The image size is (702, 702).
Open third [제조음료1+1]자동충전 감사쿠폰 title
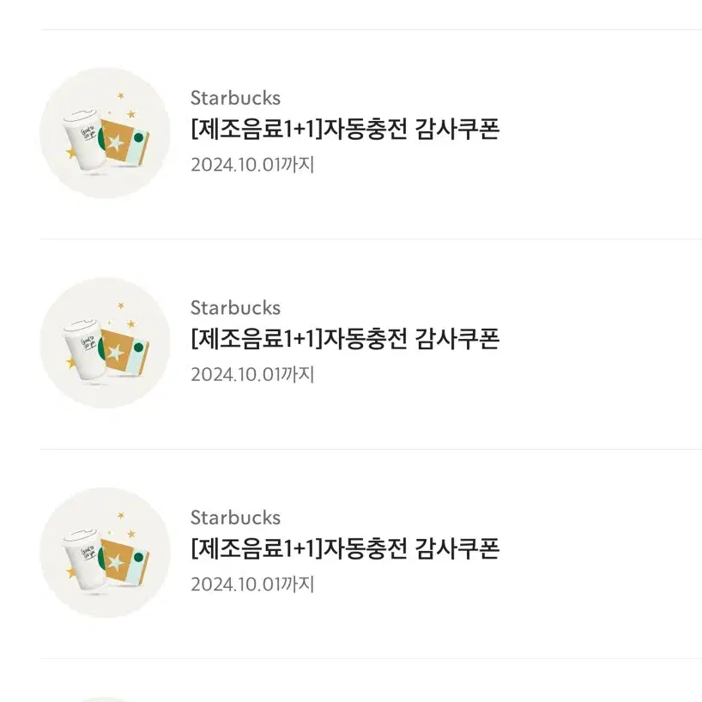pos(345,549)
